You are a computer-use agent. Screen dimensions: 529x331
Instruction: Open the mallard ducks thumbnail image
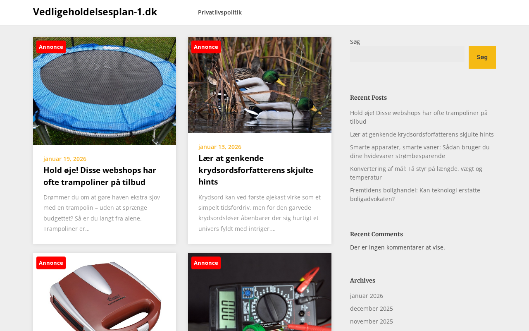point(260,85)
